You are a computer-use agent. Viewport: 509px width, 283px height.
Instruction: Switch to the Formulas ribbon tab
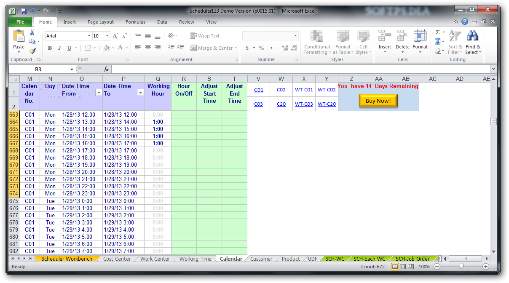pos(135,22)
